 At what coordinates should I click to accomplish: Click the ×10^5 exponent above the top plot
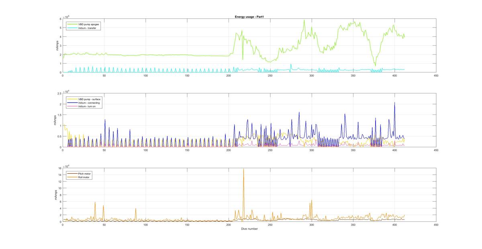66,16
